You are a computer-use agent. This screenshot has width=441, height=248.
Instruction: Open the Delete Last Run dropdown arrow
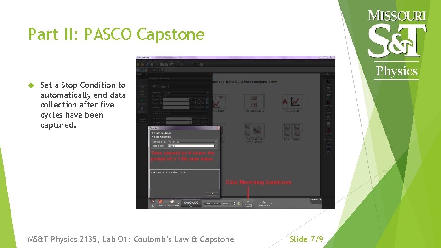[271, 203]
